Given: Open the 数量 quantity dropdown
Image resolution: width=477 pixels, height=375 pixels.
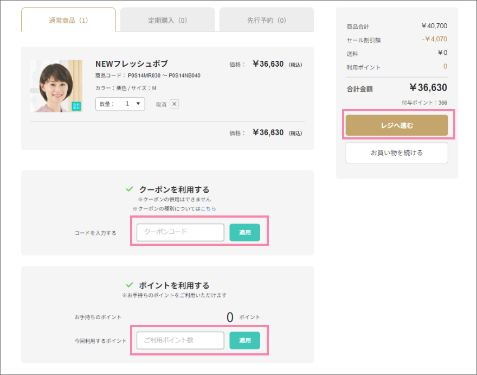Looking at the screenshot, I should pyautogui.click(x=120, y=104).
